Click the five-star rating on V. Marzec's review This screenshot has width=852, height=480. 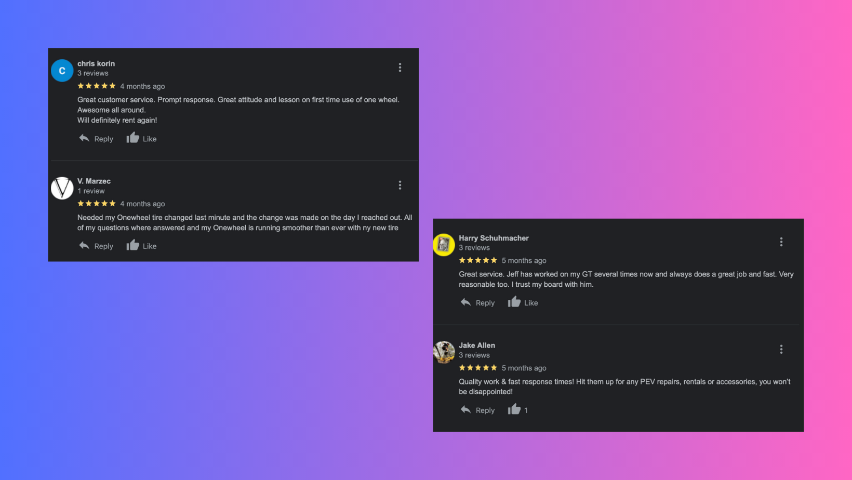pyautogui.click(x=97, y=204)
